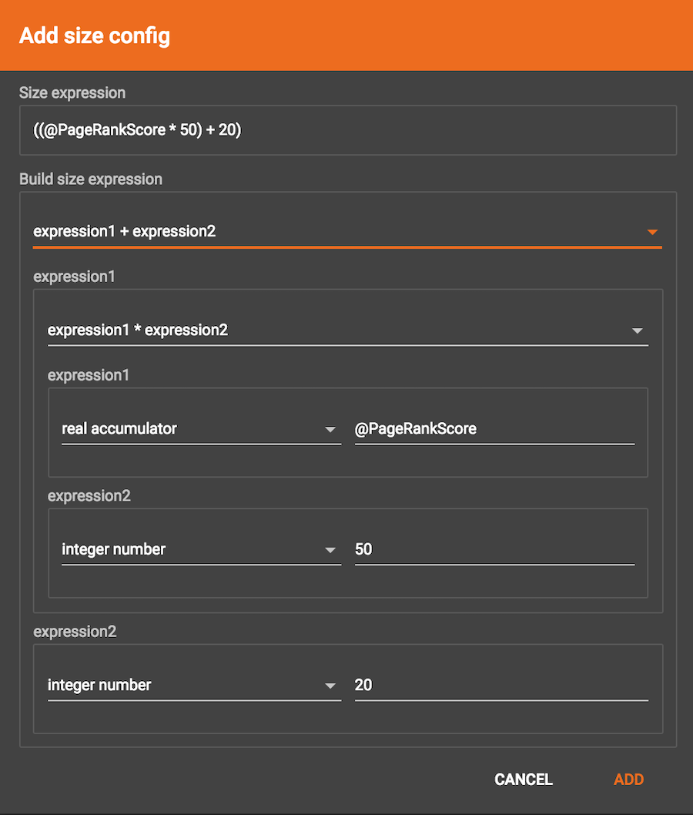The image size is (693, 815).
Task: Click the Size expression result field
Action: tap(346, 129)
